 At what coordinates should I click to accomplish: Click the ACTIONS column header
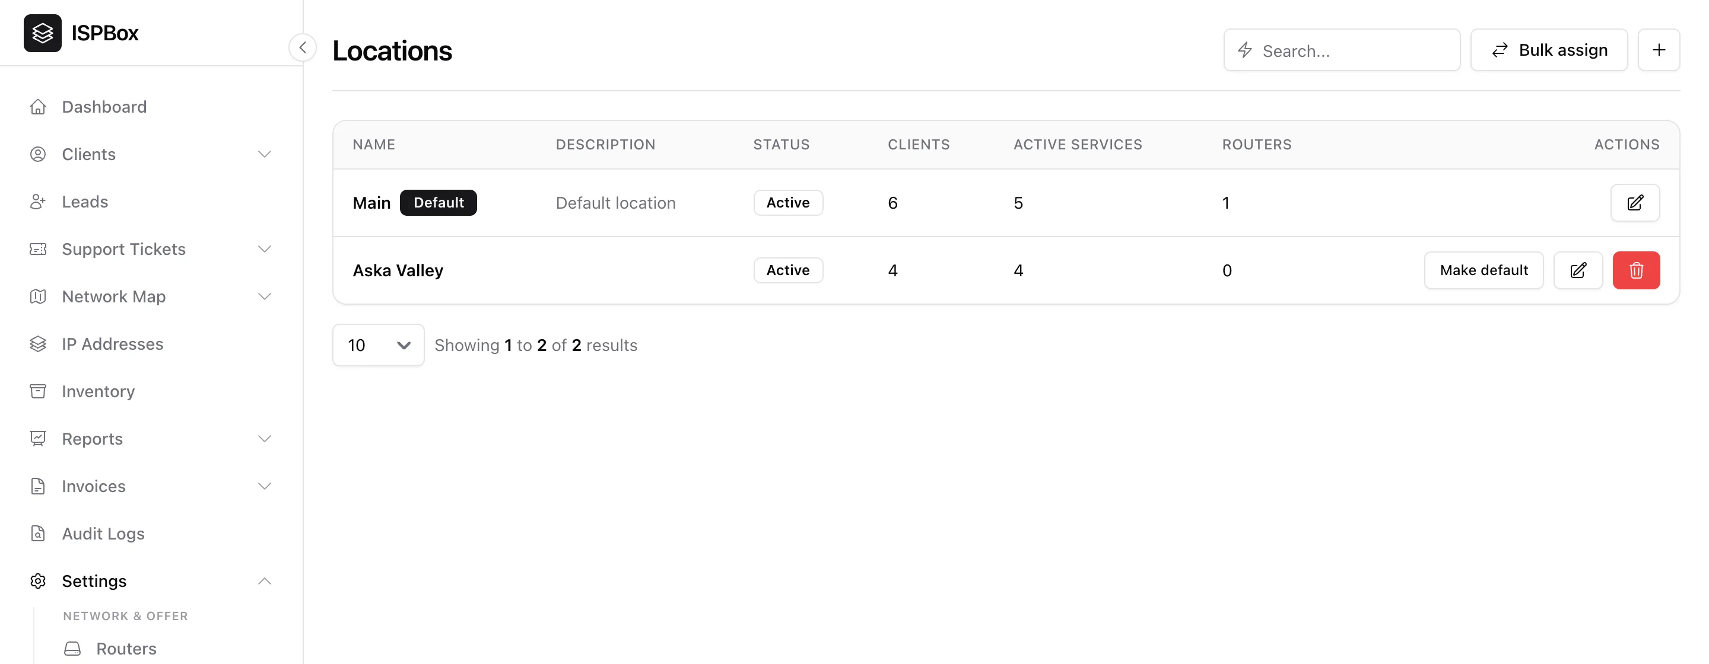click(x=1627, y=145)
